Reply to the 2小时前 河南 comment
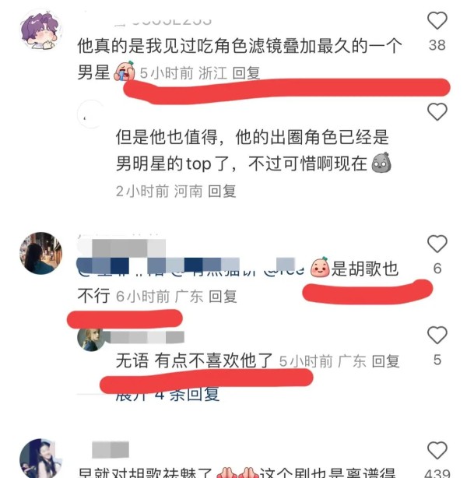467x478 pixels. click(222, 192)
